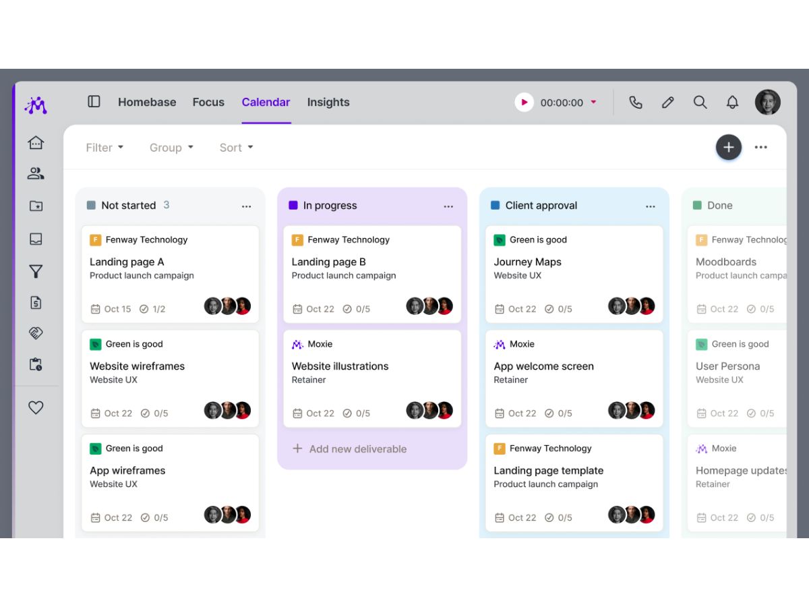Click the phone call icon
The image size is (809, 607).
(x=635, y=102)
